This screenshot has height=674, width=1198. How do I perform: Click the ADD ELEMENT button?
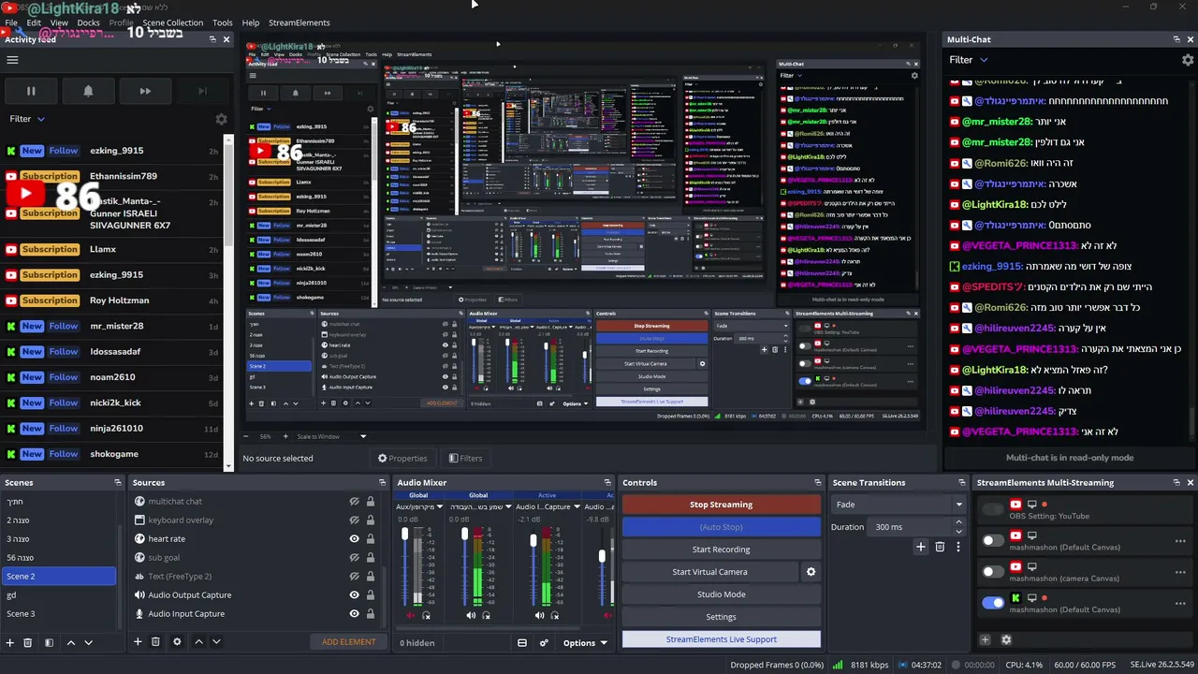(x=349, y=642)
